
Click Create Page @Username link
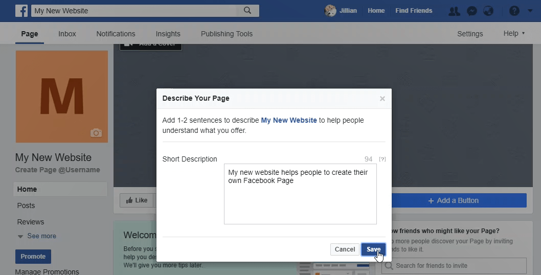coord(58,170)
